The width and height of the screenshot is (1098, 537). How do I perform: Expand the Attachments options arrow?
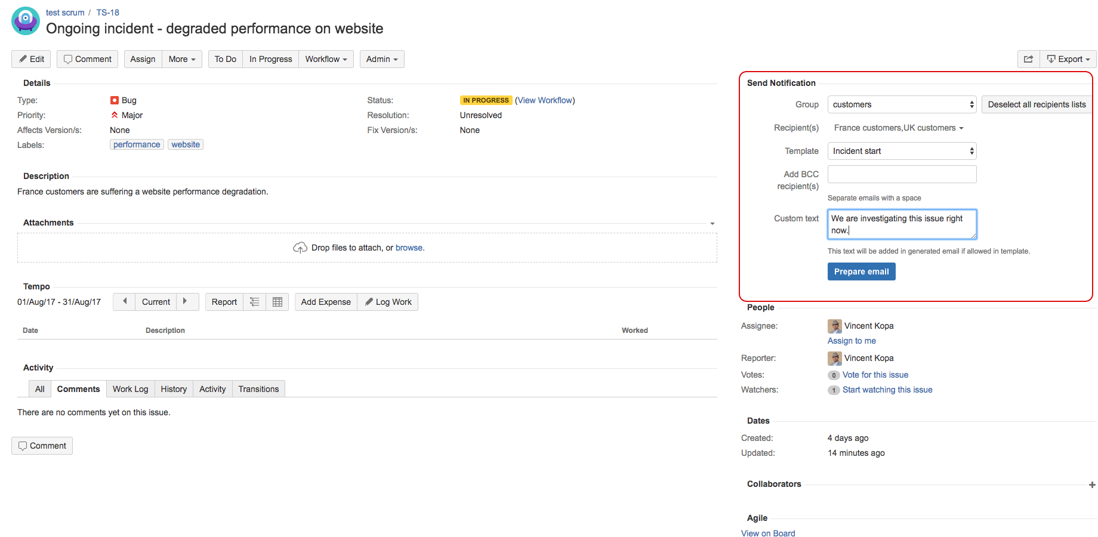(712, 224)
